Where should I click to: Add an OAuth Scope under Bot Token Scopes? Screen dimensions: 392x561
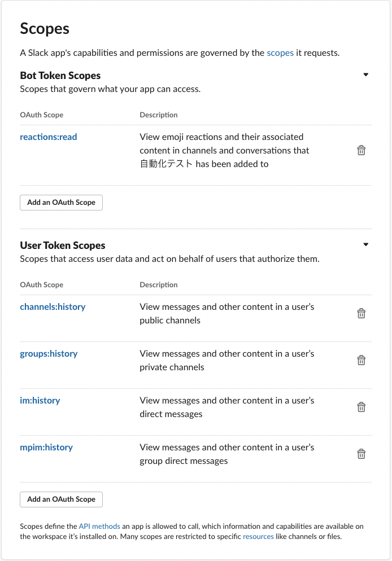61,203
